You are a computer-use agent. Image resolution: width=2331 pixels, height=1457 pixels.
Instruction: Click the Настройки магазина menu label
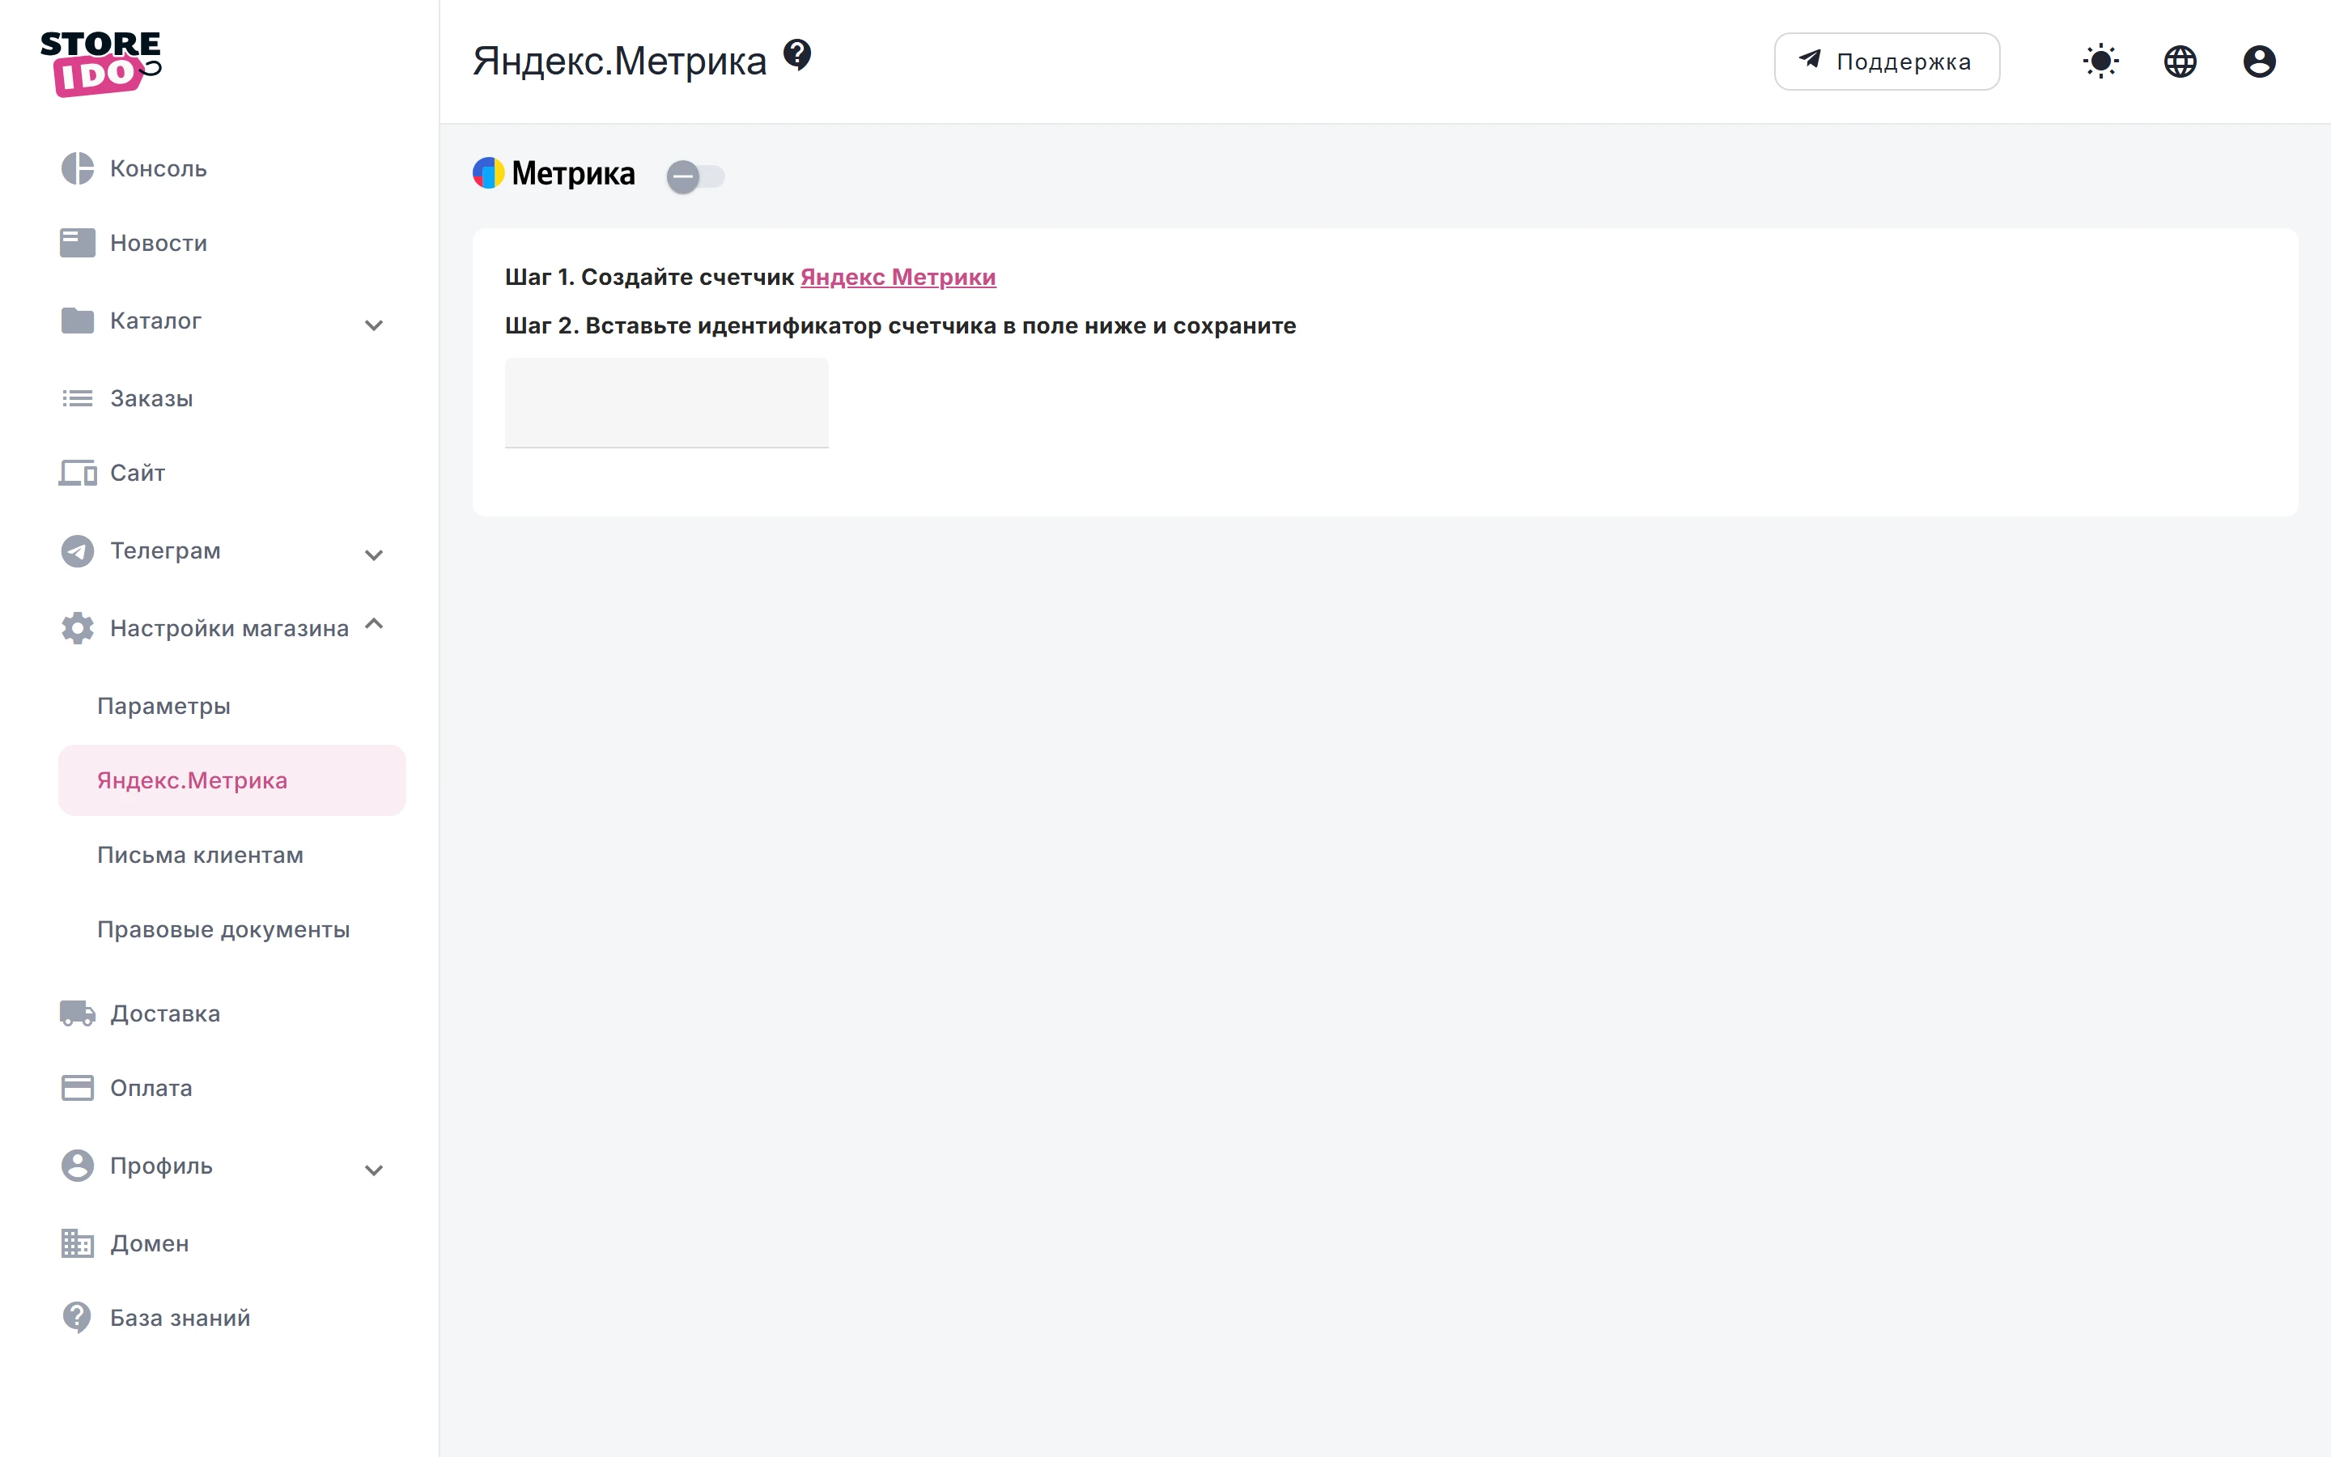(x=229, y=628)
